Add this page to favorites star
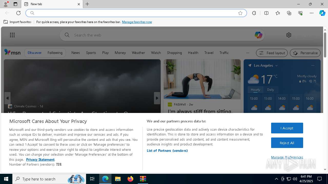Image resolution: width=328 pixels, height=184 pixels. point(240,13)
